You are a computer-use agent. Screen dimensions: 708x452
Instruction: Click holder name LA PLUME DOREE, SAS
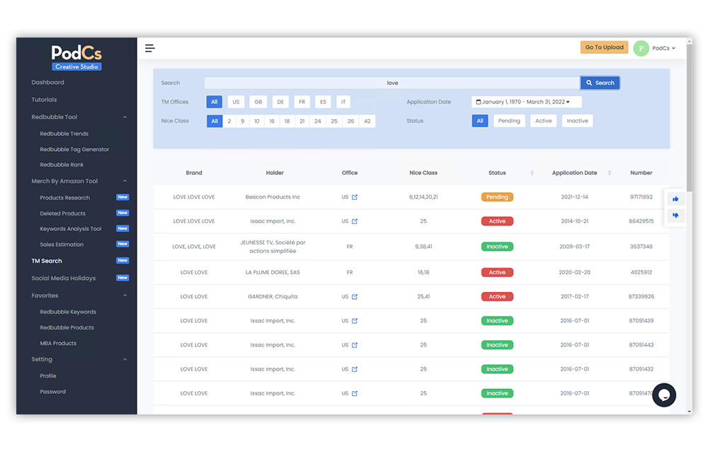[x=273, y=273]
